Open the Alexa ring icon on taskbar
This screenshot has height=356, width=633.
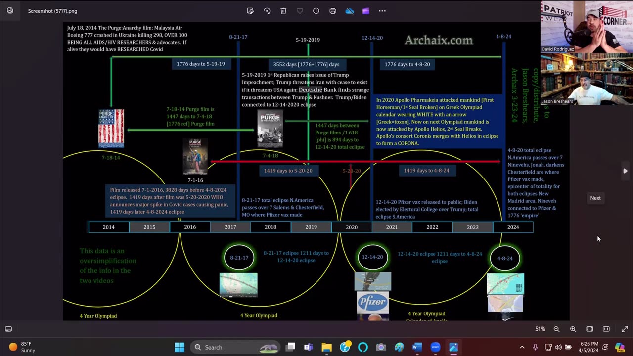(363, 347)
